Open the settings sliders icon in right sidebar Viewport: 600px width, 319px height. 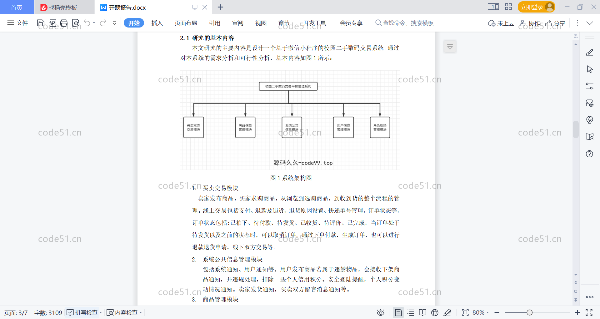(589, 86)
